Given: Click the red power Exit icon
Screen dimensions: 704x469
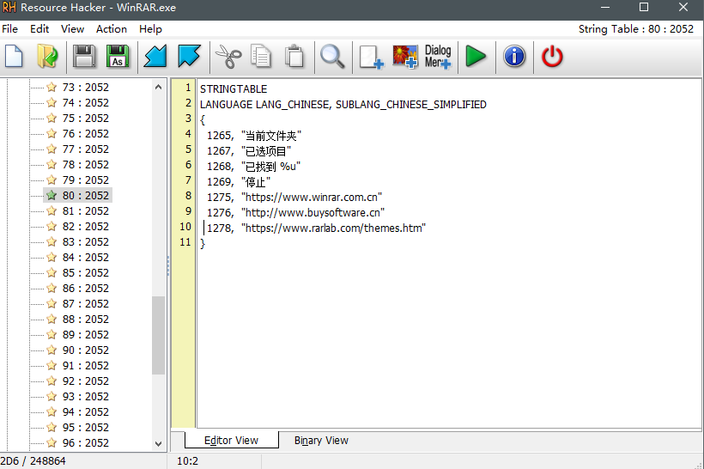Looking at the screenshot, I should click(x=552, y=58).
